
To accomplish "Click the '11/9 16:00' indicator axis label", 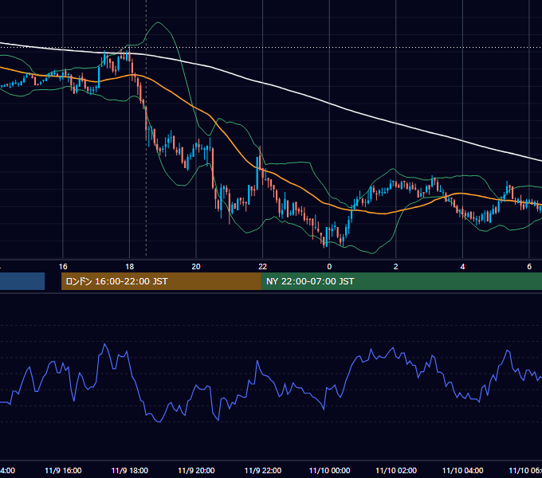I will click(63, 470).
